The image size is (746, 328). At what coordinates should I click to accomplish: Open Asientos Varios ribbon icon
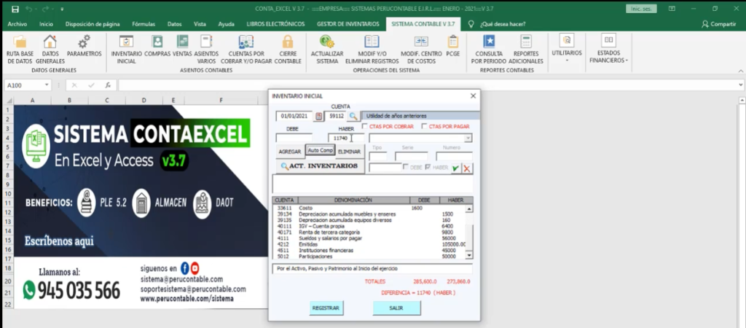[206, 42]
